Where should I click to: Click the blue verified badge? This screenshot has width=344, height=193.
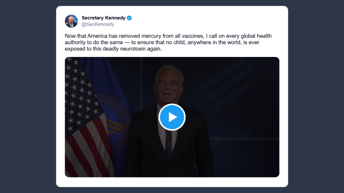(129, 18)
